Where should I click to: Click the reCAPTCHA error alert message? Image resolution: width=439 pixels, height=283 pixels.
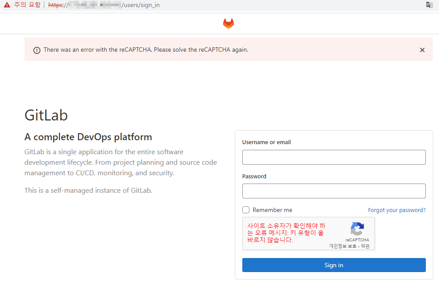point(146,50)
